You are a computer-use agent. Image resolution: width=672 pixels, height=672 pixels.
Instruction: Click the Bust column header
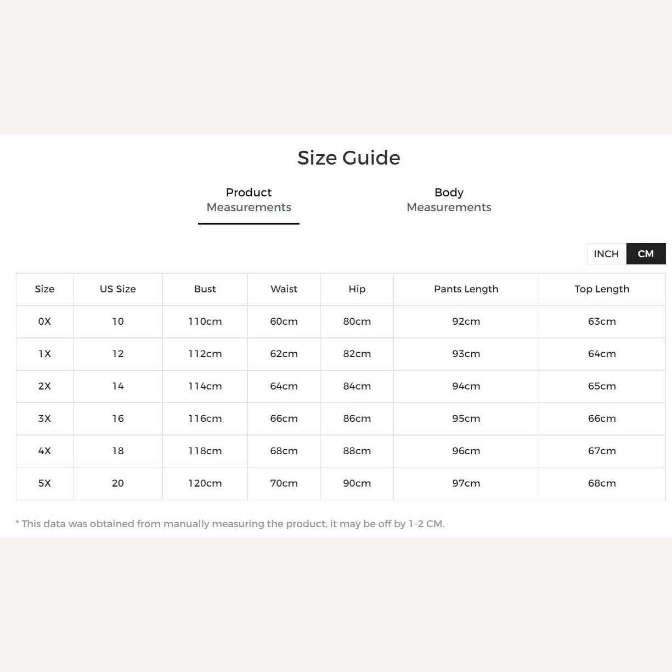pyautogui.click(x=205, y=289)
